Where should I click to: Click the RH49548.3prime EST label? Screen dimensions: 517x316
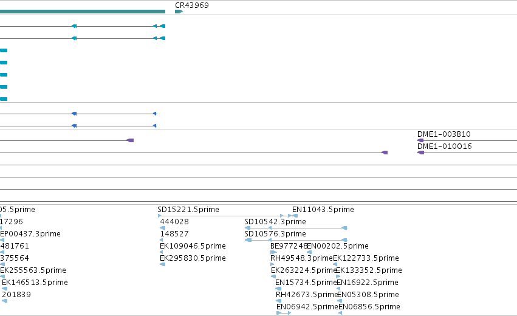pos(301,258)
